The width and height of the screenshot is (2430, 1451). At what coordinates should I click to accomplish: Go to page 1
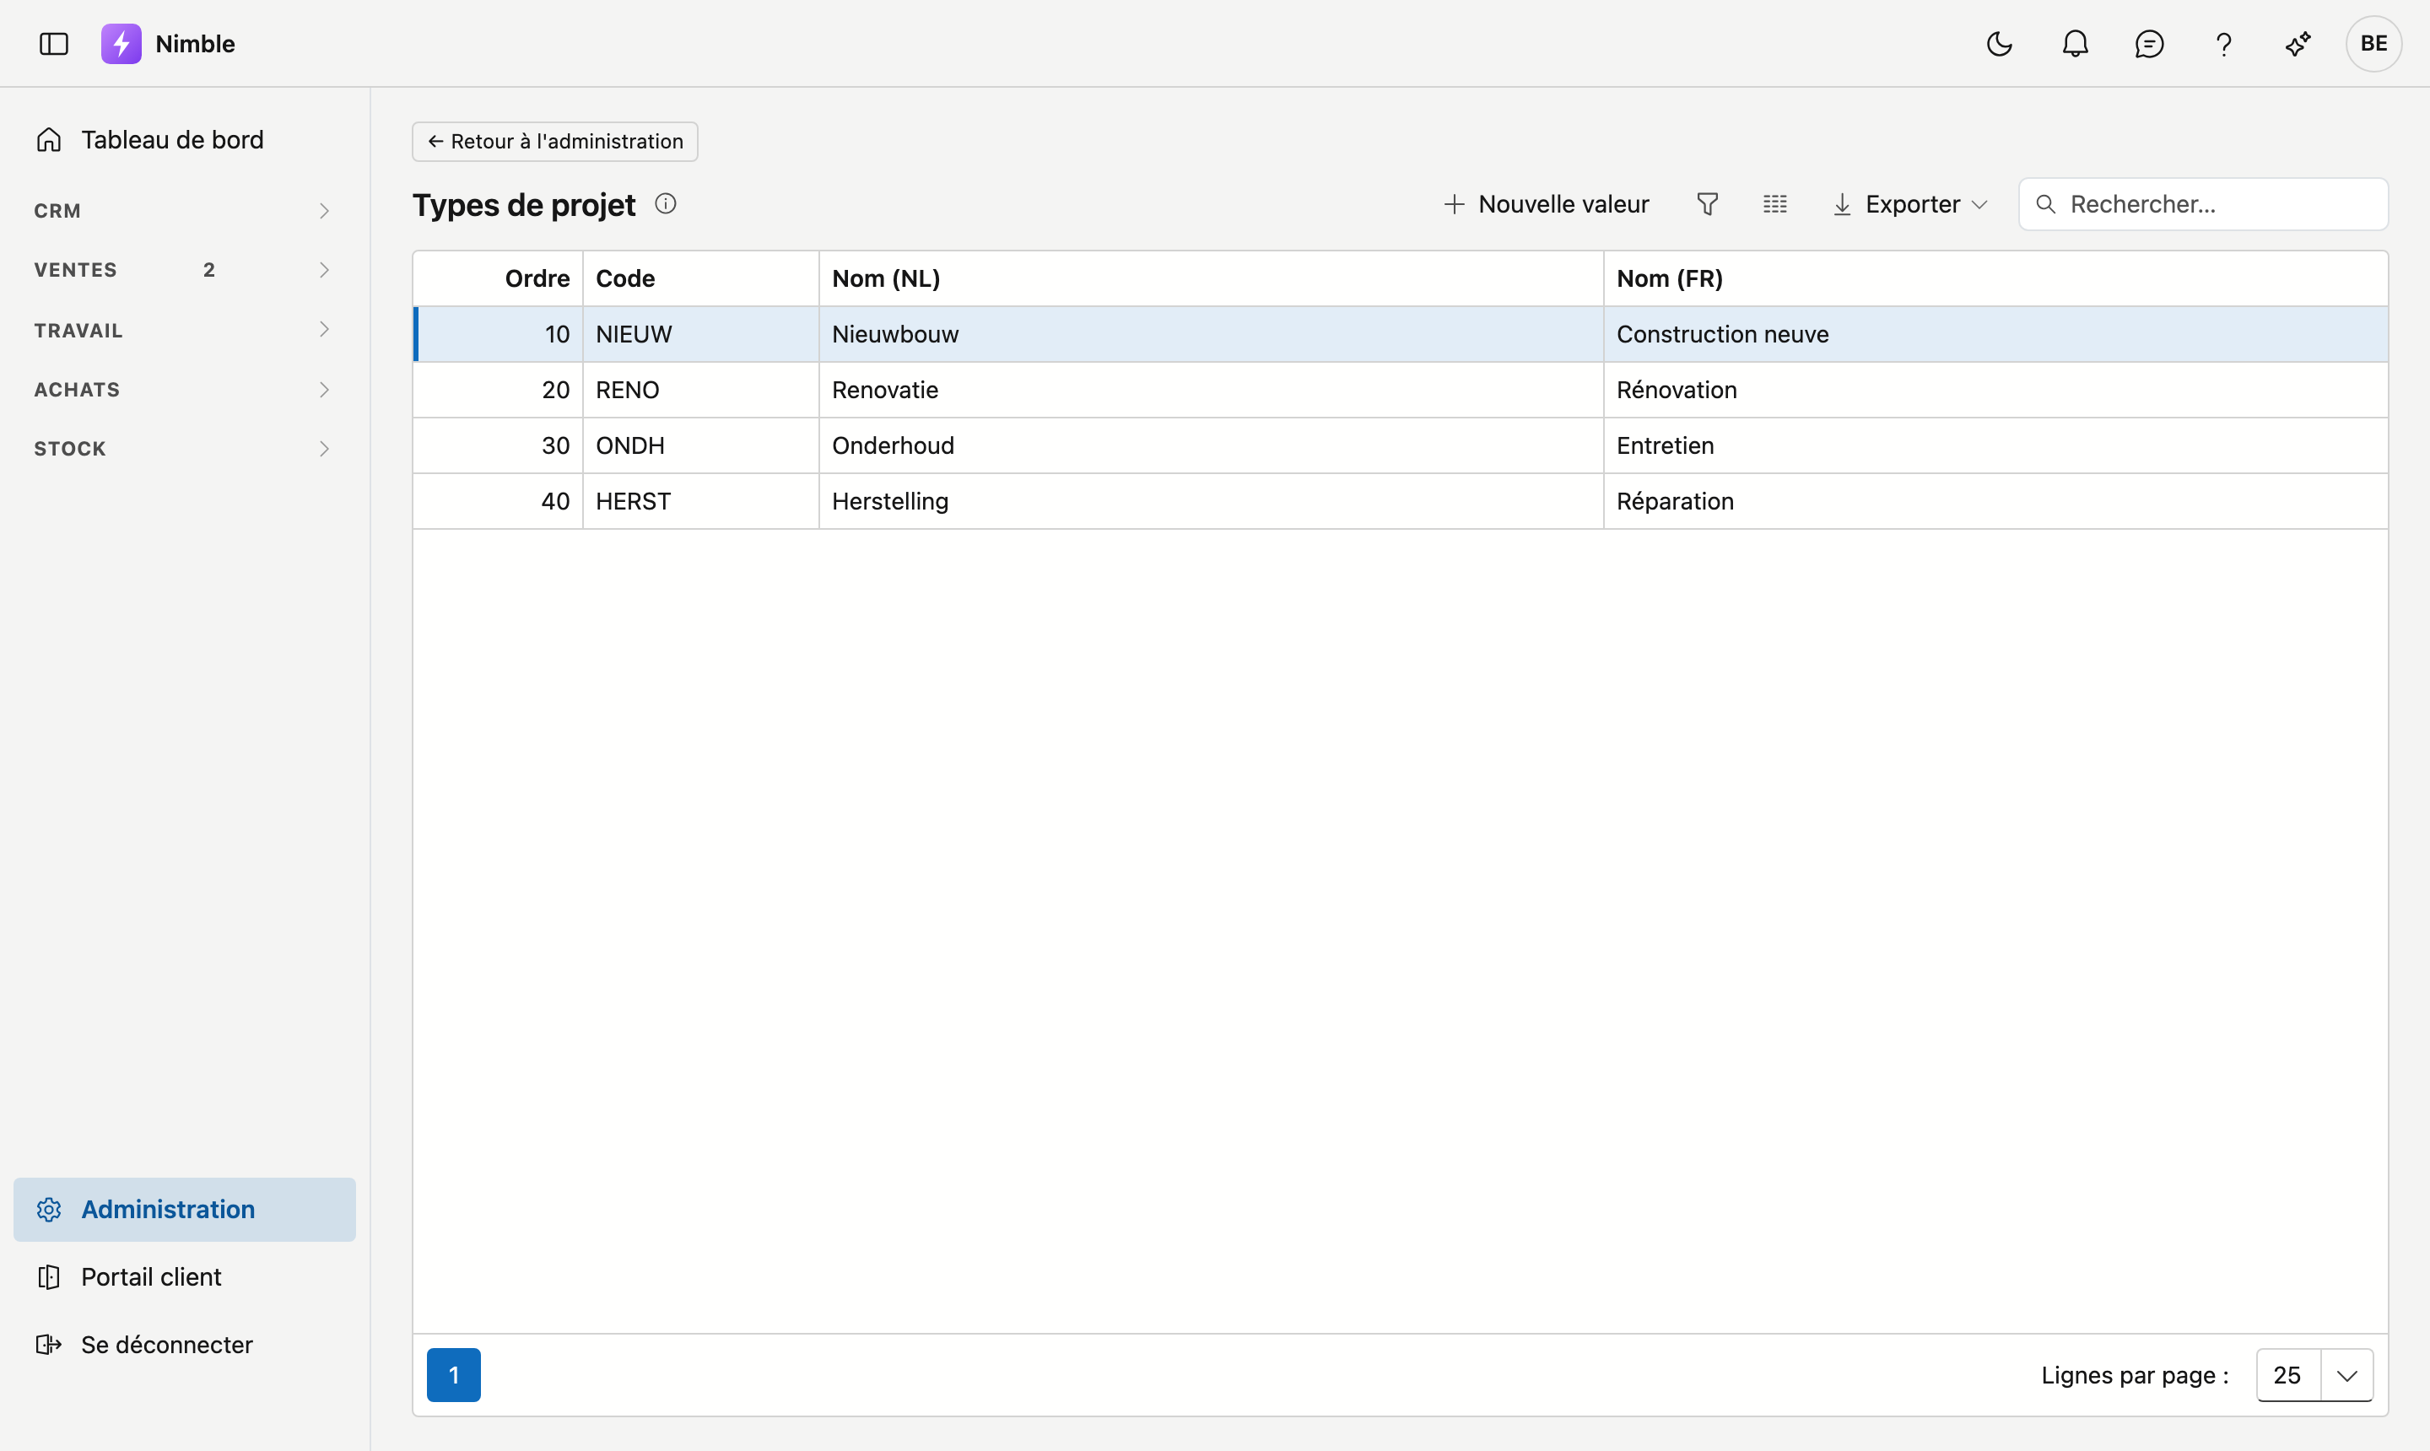(454, 1375)
